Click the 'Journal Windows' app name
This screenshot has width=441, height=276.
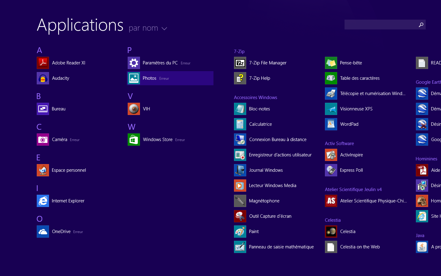click(266, 170)
